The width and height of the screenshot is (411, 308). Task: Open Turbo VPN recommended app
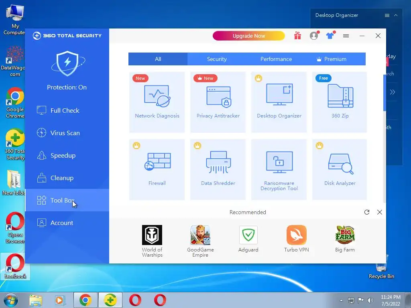[x=297, y=239]
